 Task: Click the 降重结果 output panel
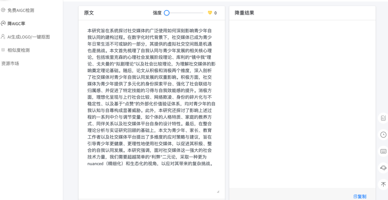pyautogui.click(x=302, y=104)
